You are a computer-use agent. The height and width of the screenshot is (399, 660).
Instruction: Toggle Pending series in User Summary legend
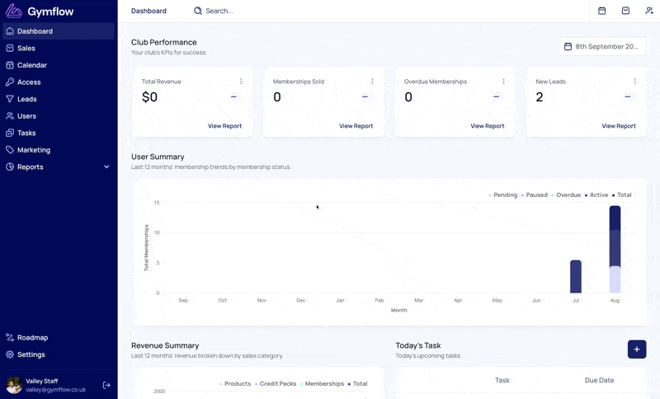click(503, 195)
